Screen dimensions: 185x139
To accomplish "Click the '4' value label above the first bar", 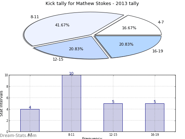I will (x=30, y=107).
